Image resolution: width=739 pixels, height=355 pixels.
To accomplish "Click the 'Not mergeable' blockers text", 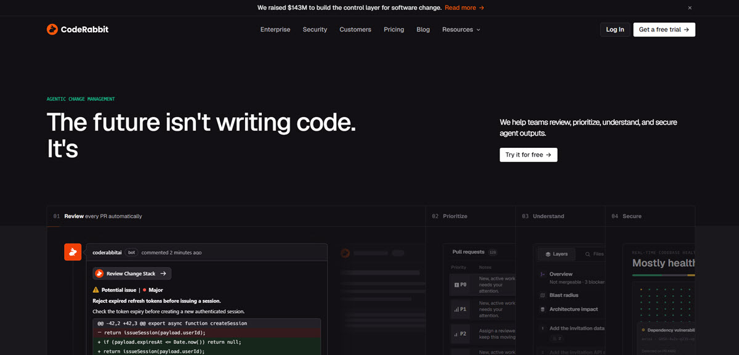I will click(x=577, y=282).
